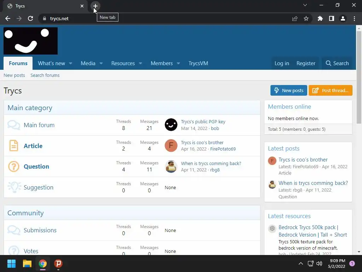Open Windows Start menu
This screenshot has height=272, width=362.
[x=11, y=263]
